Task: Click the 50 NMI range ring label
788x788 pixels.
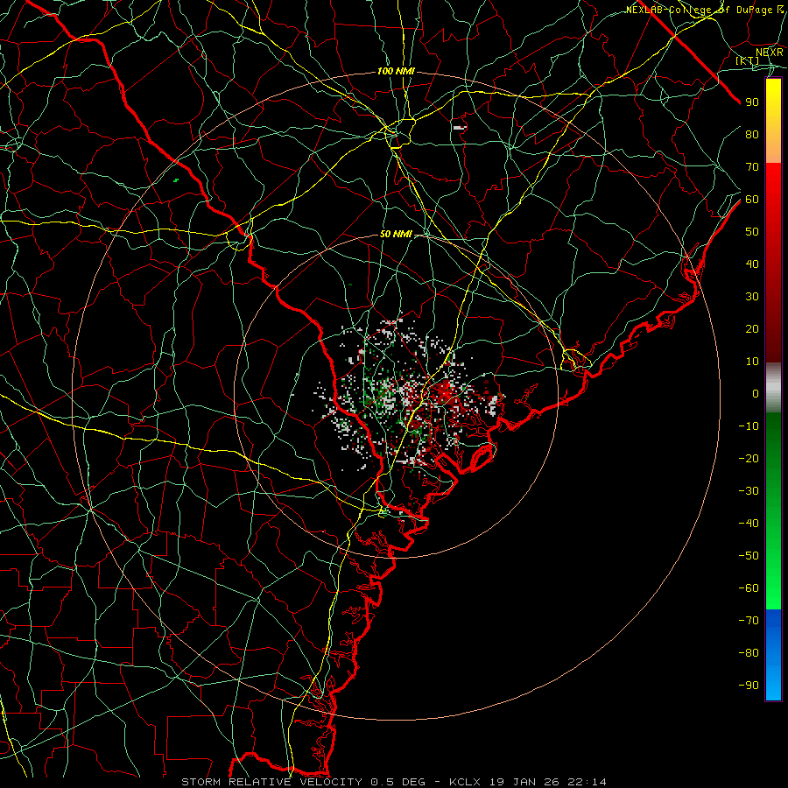Action: (396, 234)
